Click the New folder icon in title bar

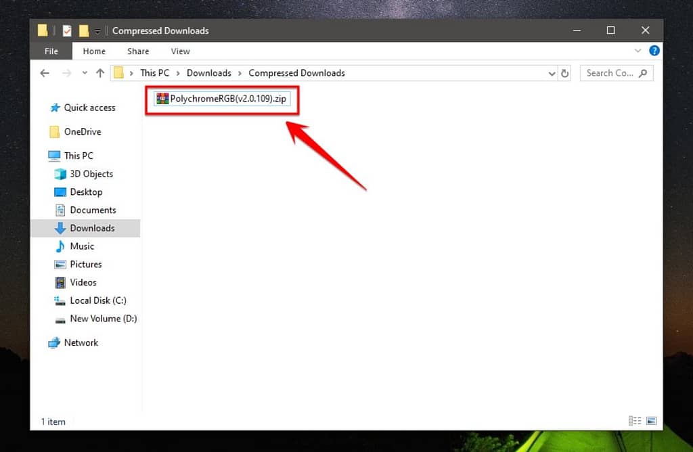click(x=83, y=30)
